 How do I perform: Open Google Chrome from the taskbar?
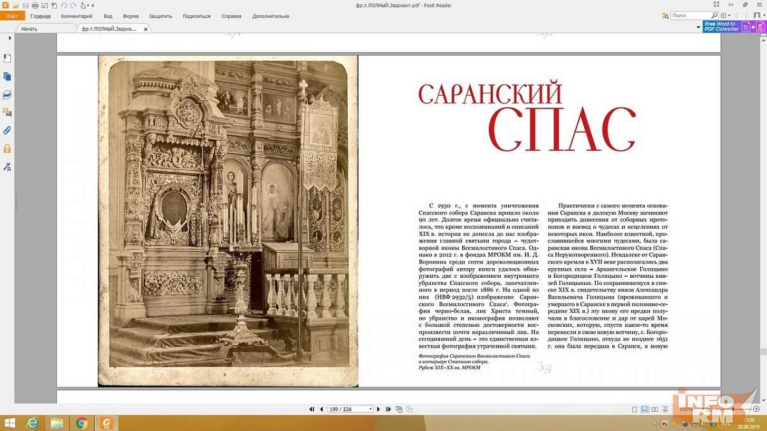coord(81,423)
